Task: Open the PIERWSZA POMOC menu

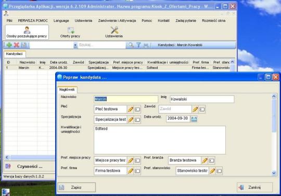Action: (x=33, y=21)
